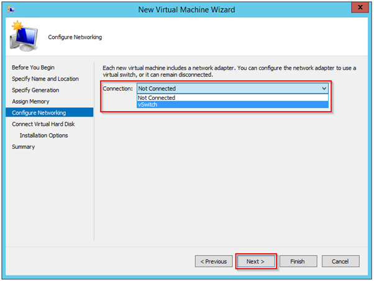Open the Specify Name and Location step

45,79
